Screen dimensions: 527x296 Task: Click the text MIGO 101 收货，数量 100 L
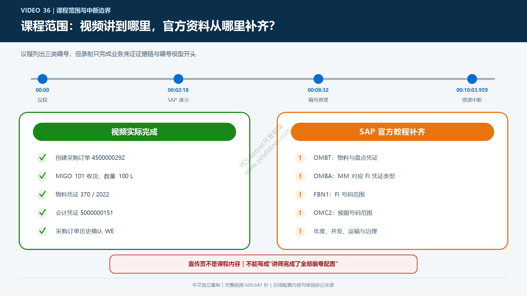94,176
